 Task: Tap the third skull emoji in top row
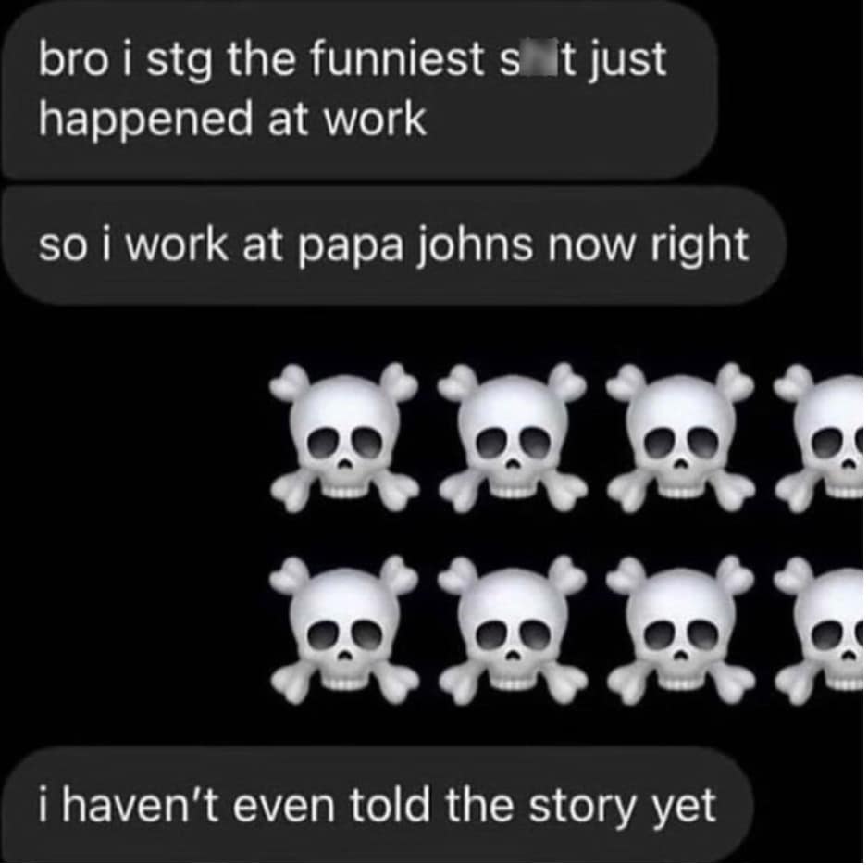pyautogui.click(x=680, y=437)
